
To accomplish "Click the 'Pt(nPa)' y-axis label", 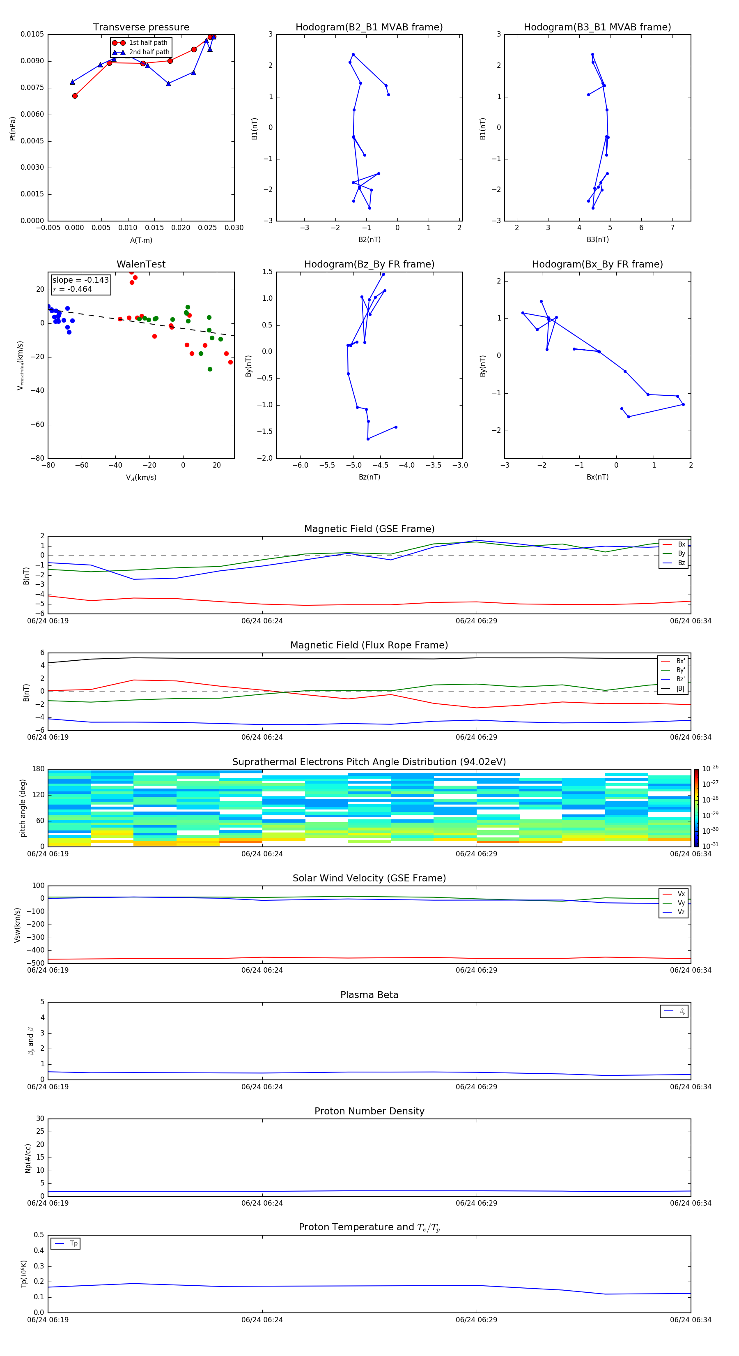I will pos(13,128).
